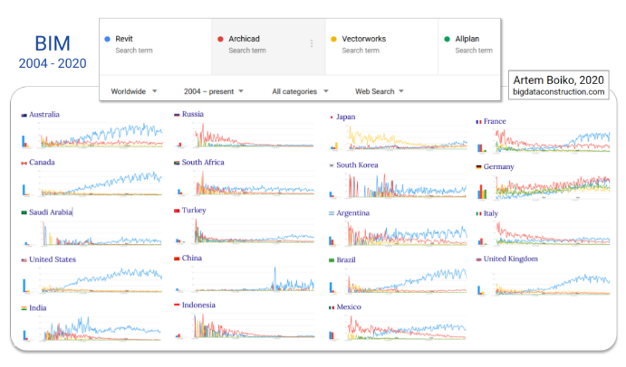
Task: Click the Brazil flag icon
Action: 332,260
